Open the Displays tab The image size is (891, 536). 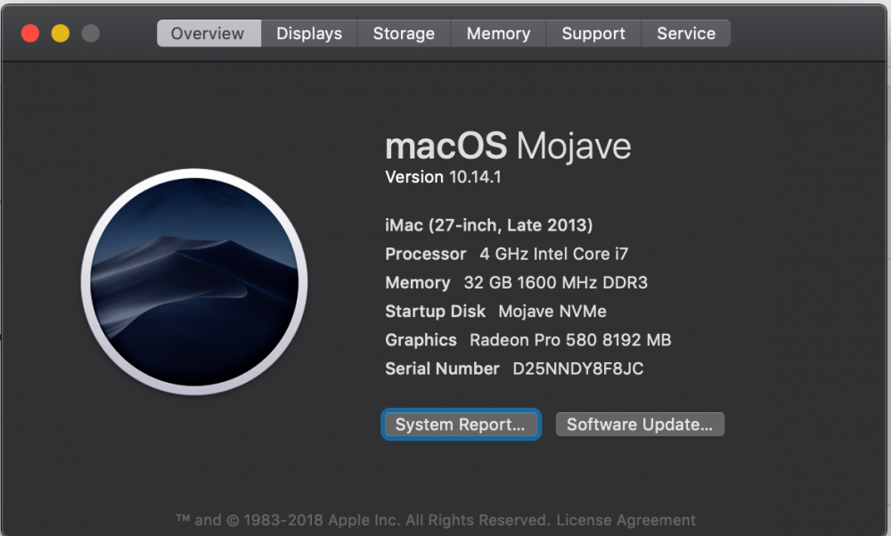pos(309,34)
